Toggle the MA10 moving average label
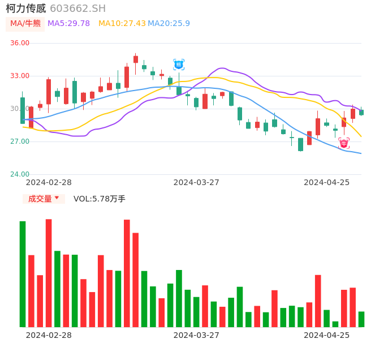This screenshot has width=388, height=343. point(122,24)
